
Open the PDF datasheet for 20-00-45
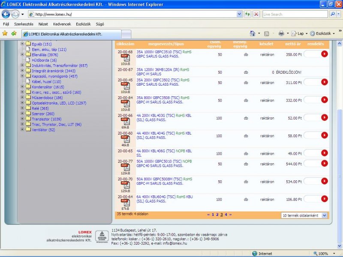point(125,86)
